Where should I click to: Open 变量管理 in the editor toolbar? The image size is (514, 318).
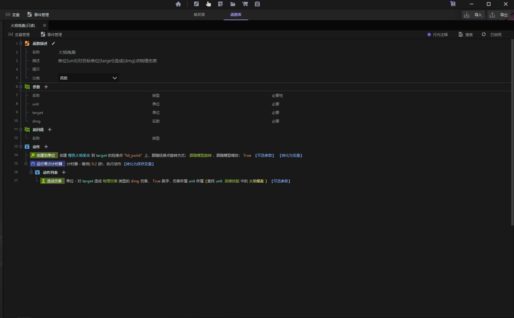pos(19,35)
